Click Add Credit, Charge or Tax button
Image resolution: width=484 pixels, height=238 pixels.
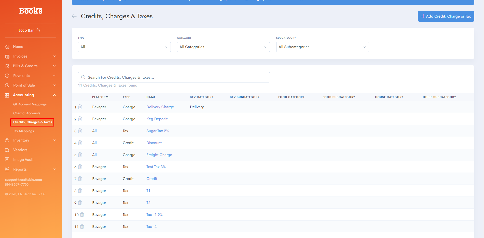coord(446,16)
